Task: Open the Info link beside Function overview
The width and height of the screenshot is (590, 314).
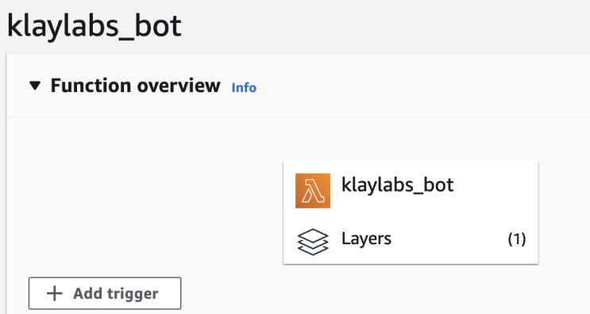Action: coord(244,87)
